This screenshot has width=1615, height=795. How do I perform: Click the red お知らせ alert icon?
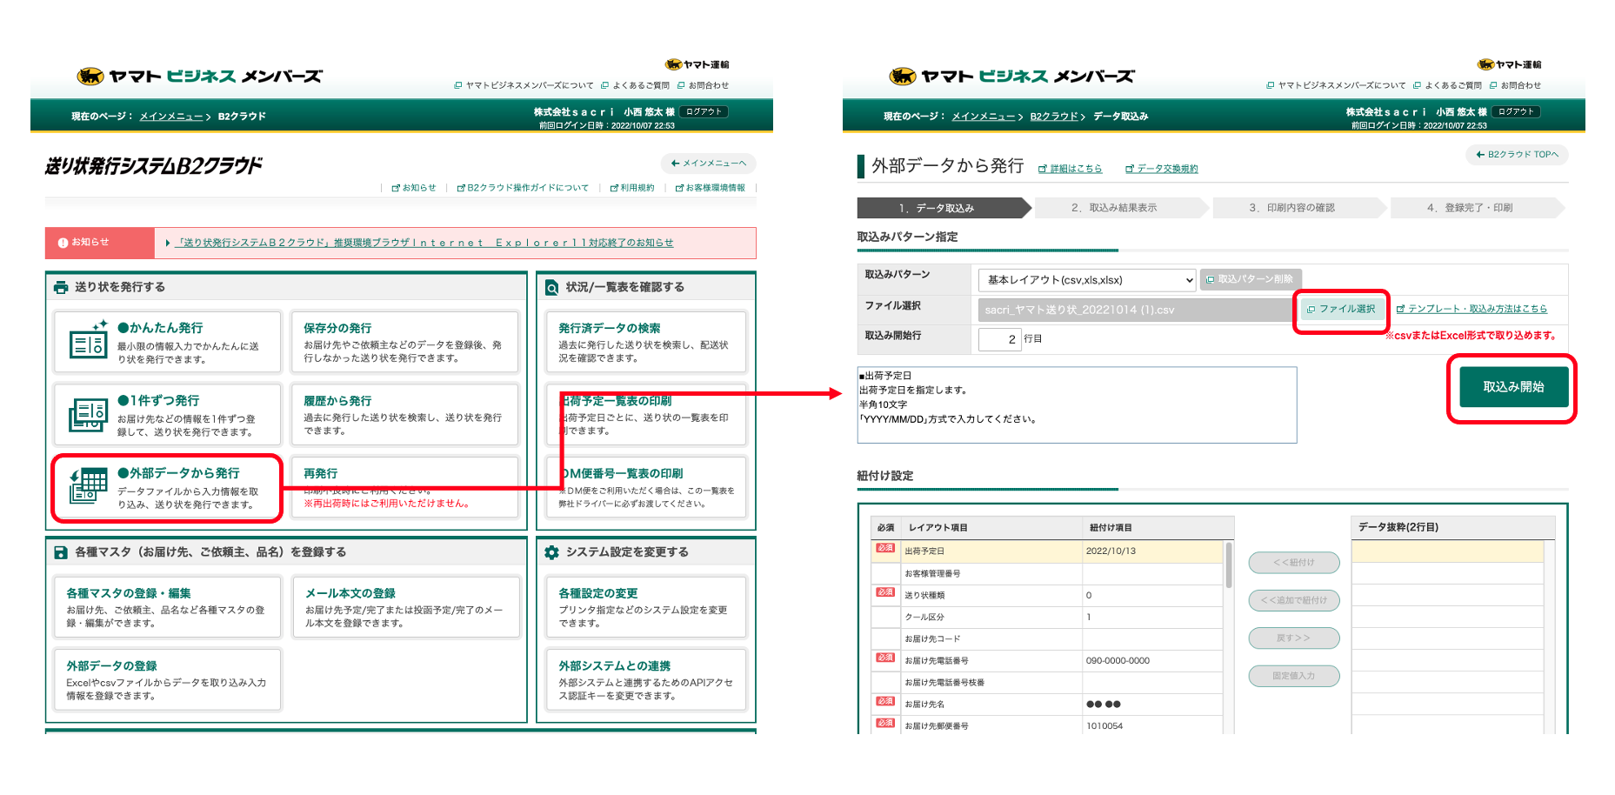63,243
